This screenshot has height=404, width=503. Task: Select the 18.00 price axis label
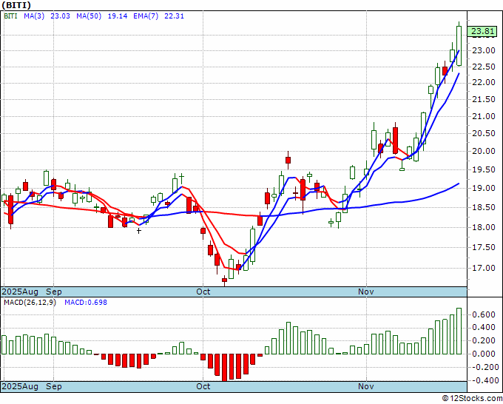(x=484, y=227)
